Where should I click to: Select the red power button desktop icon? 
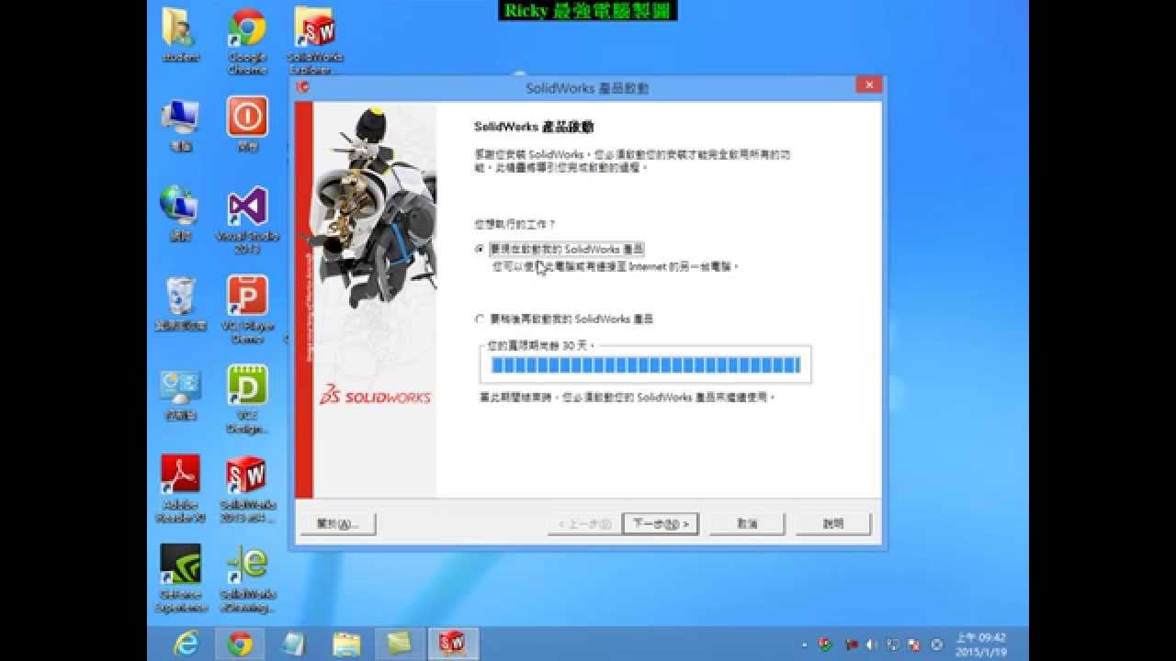click(247, 123)
